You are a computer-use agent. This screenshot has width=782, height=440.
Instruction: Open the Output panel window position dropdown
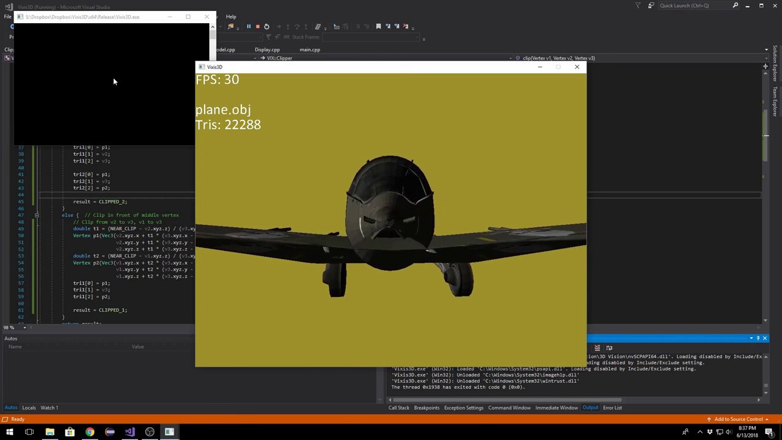[751, 338]
